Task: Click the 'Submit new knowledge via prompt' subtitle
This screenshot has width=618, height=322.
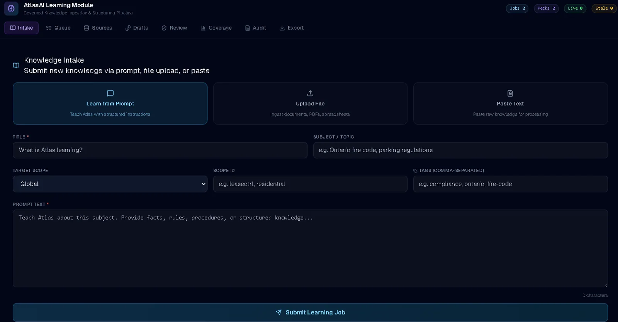Action: (117, 70)
